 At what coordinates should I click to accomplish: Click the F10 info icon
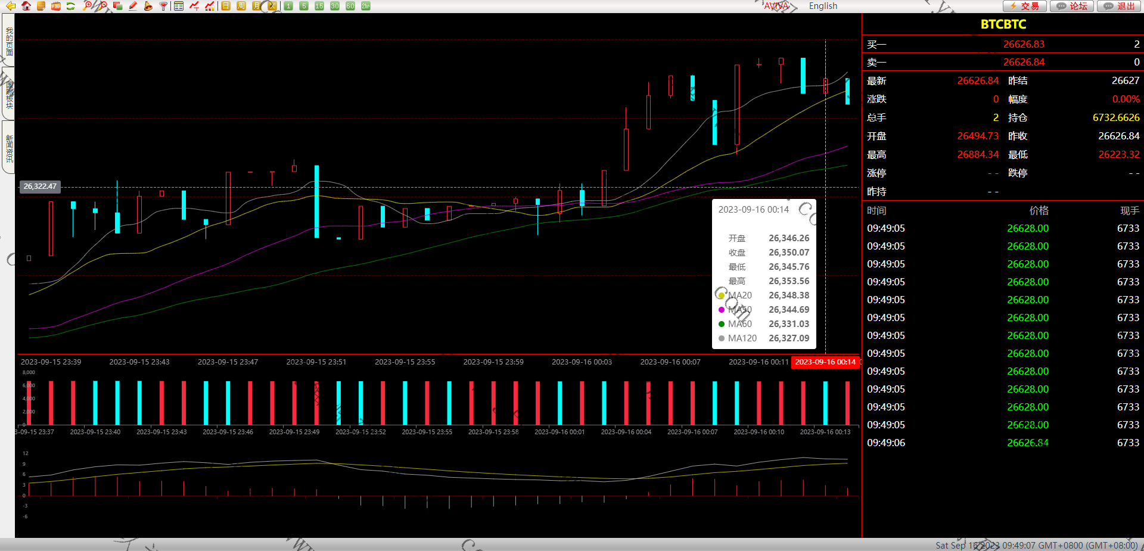click(x=56, y=6)
